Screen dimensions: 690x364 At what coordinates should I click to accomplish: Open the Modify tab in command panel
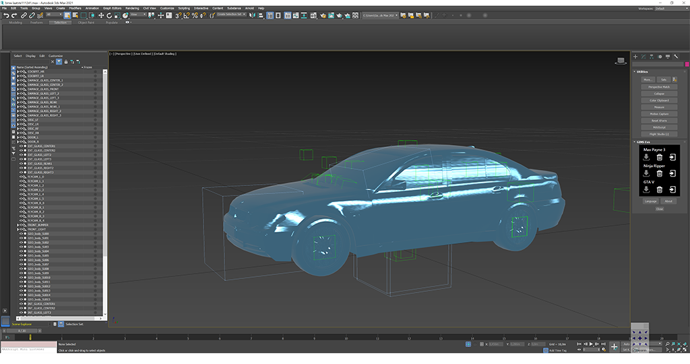644,57
